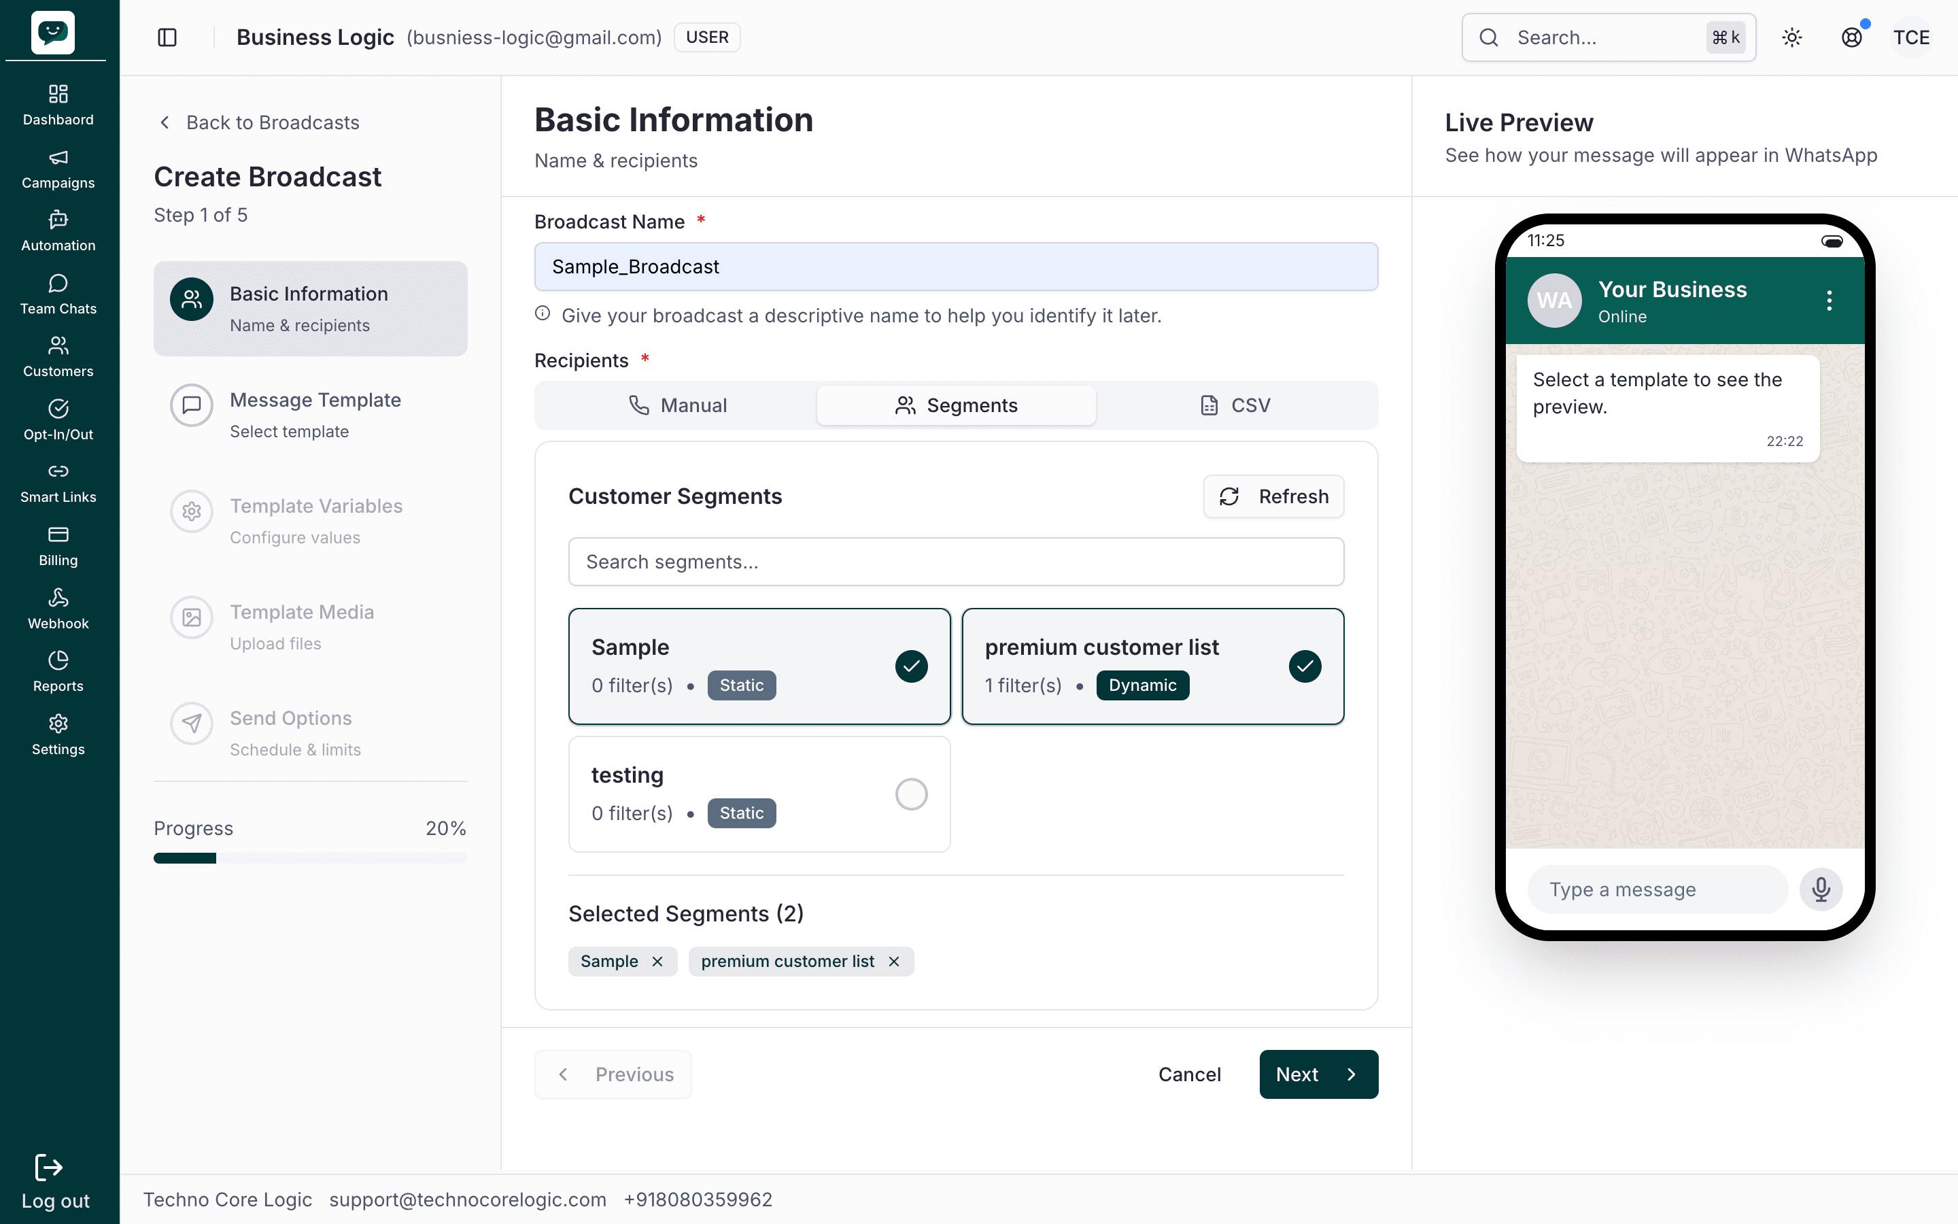
Task: Uncheck the Sample segment checkmark
Action: click(x=912, y=666)
